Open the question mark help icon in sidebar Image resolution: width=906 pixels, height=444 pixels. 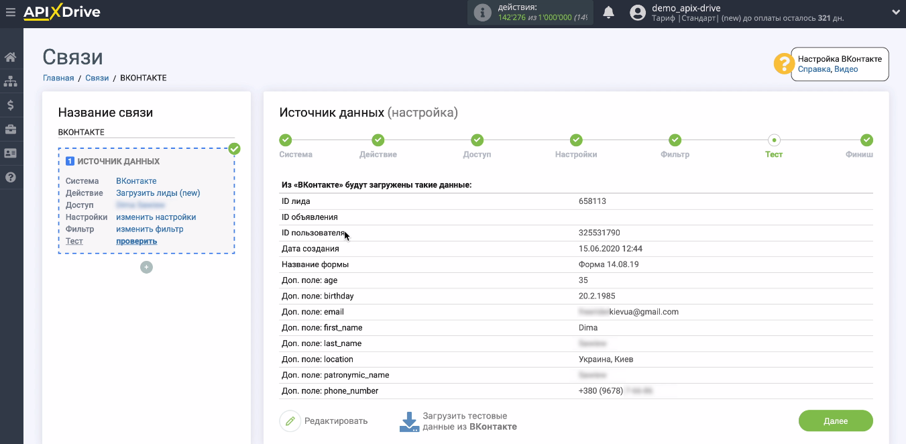pyautogui.click(x=11, y=177)
